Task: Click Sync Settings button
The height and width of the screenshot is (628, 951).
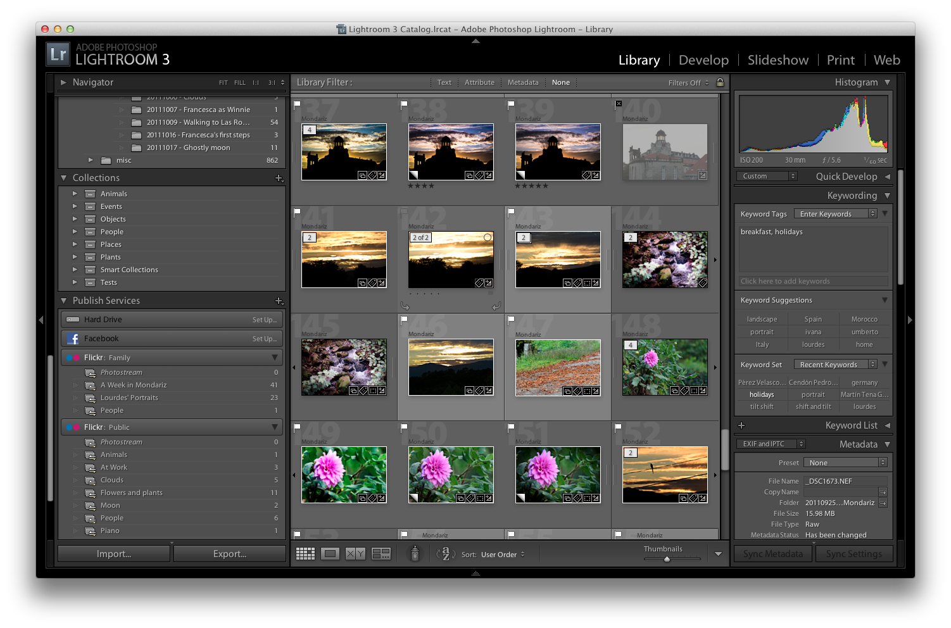Action: click(x=853, y=554)
